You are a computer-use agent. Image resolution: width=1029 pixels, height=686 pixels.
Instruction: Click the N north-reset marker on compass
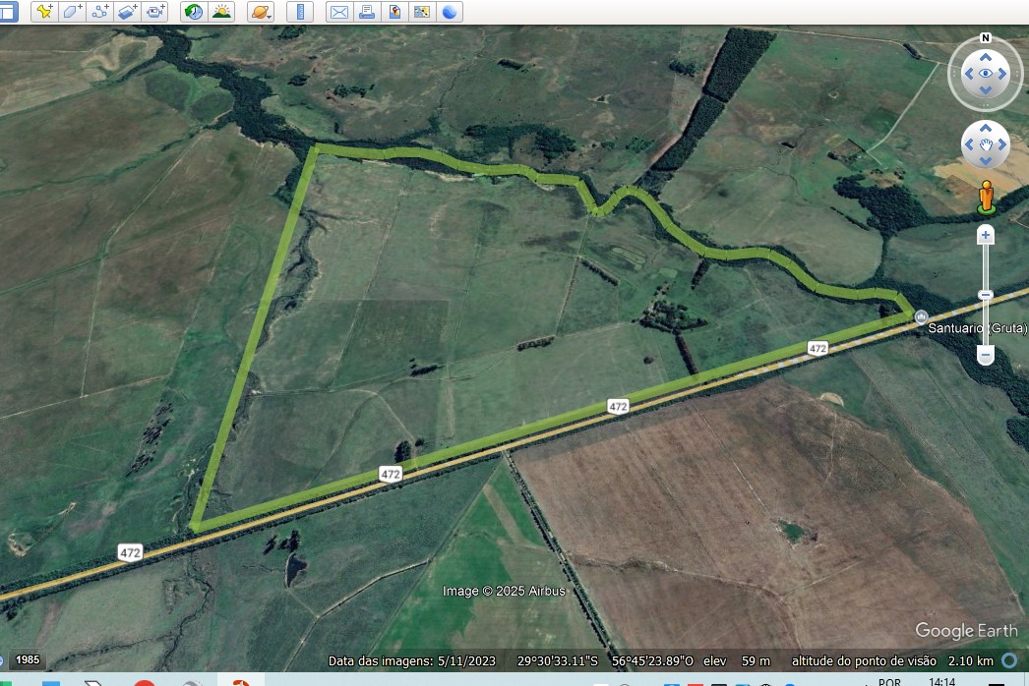(985, 38)
